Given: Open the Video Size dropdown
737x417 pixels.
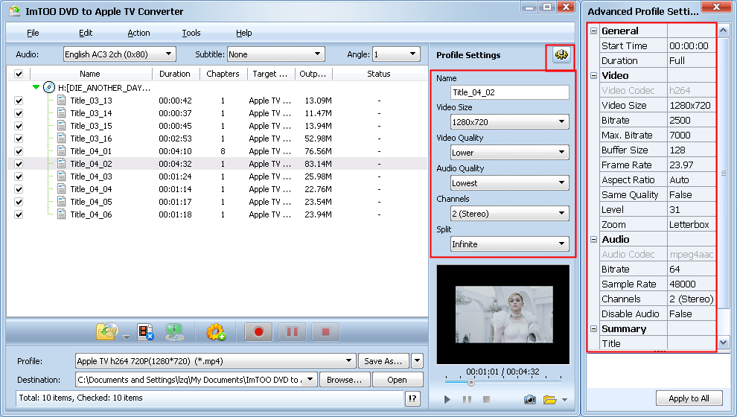Looking at the screenshot, I should [x=509, y=122].
